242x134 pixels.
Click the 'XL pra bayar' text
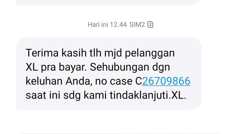pyautogui.click(x=56, y=67)
